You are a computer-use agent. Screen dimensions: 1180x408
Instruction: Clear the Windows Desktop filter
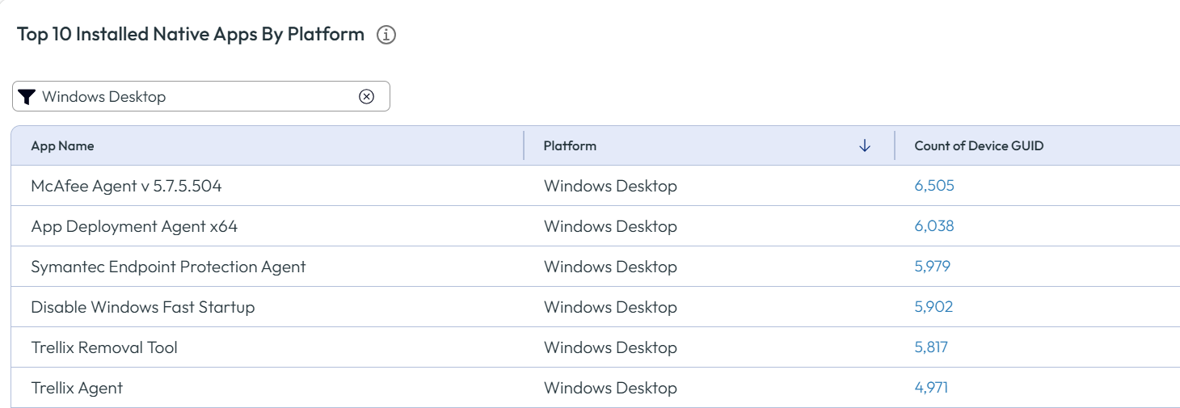(366, 97)
